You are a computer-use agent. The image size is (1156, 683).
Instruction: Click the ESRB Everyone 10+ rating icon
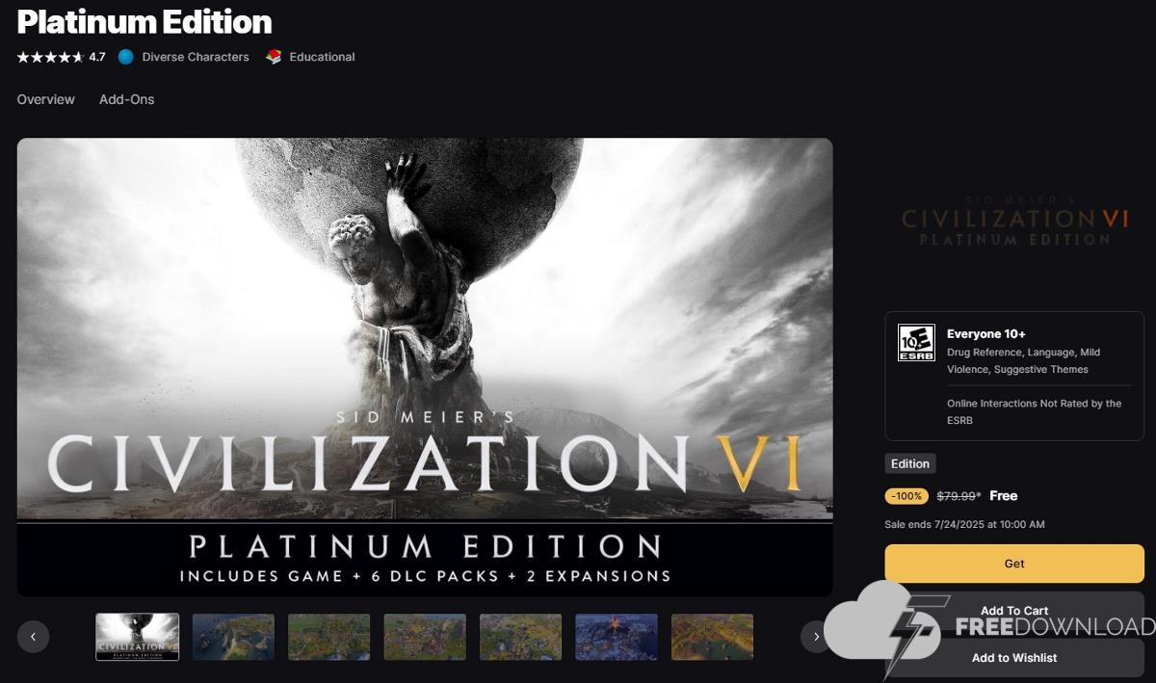click(x=916, y=343)
